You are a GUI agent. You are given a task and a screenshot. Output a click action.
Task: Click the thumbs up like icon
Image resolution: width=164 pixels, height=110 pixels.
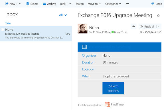tap(133, 26)
